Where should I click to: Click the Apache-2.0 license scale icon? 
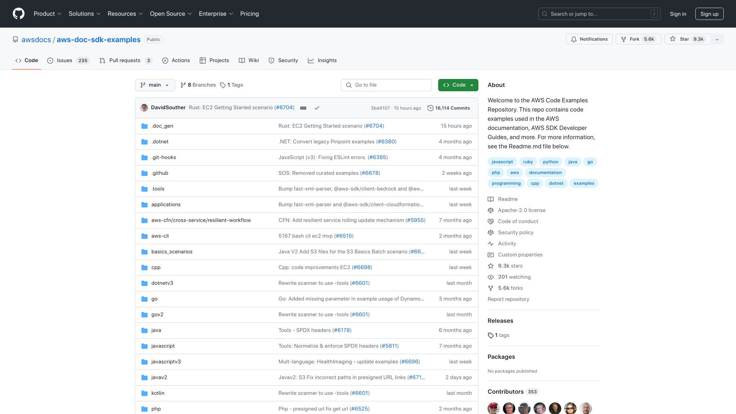[491, 210]
